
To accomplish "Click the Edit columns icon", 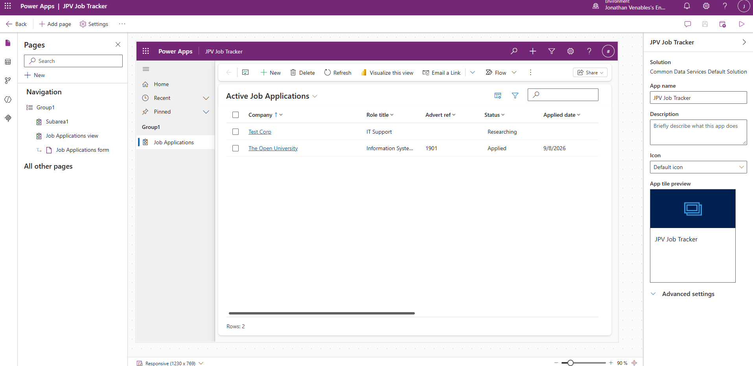I will 498,96.
